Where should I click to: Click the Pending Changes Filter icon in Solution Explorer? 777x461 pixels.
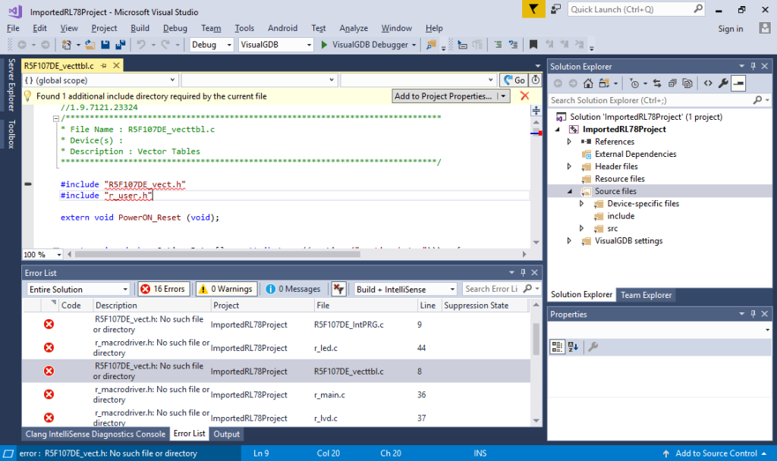click(634, 83)
